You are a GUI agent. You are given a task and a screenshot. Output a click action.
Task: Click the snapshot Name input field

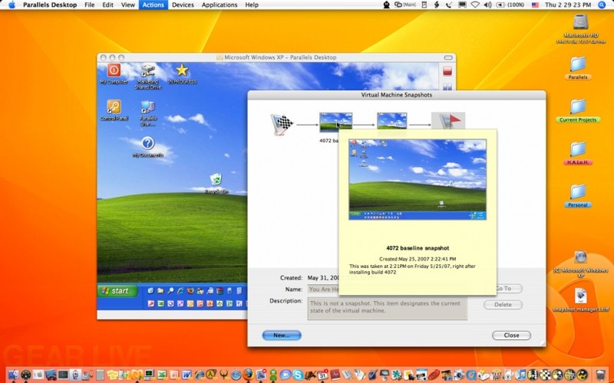[323, 290]
